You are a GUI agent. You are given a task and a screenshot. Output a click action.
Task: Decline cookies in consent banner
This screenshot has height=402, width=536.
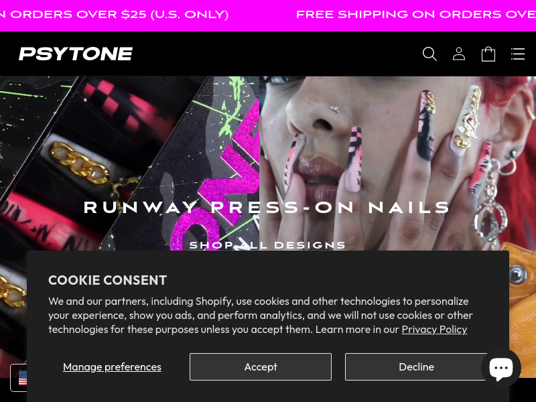[x=416, y=366]
